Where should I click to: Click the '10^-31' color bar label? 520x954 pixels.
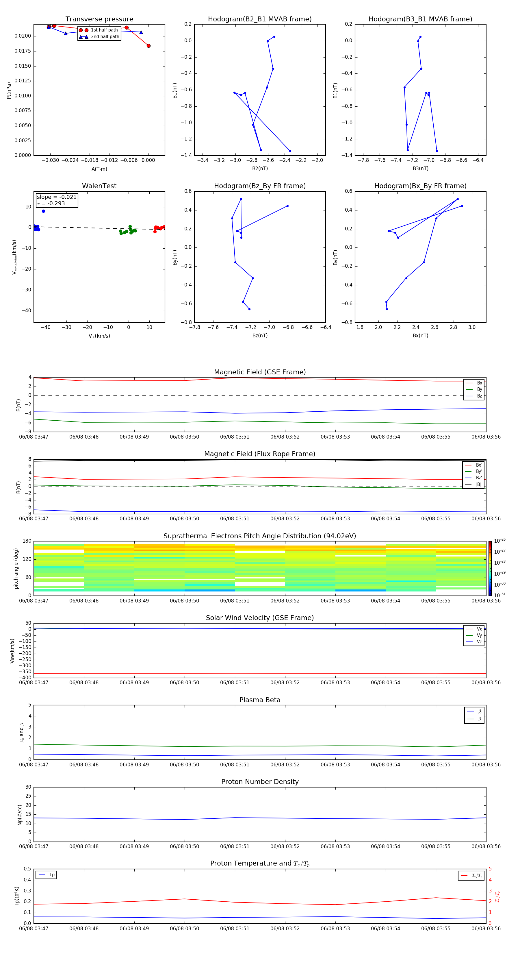(500, 595)
